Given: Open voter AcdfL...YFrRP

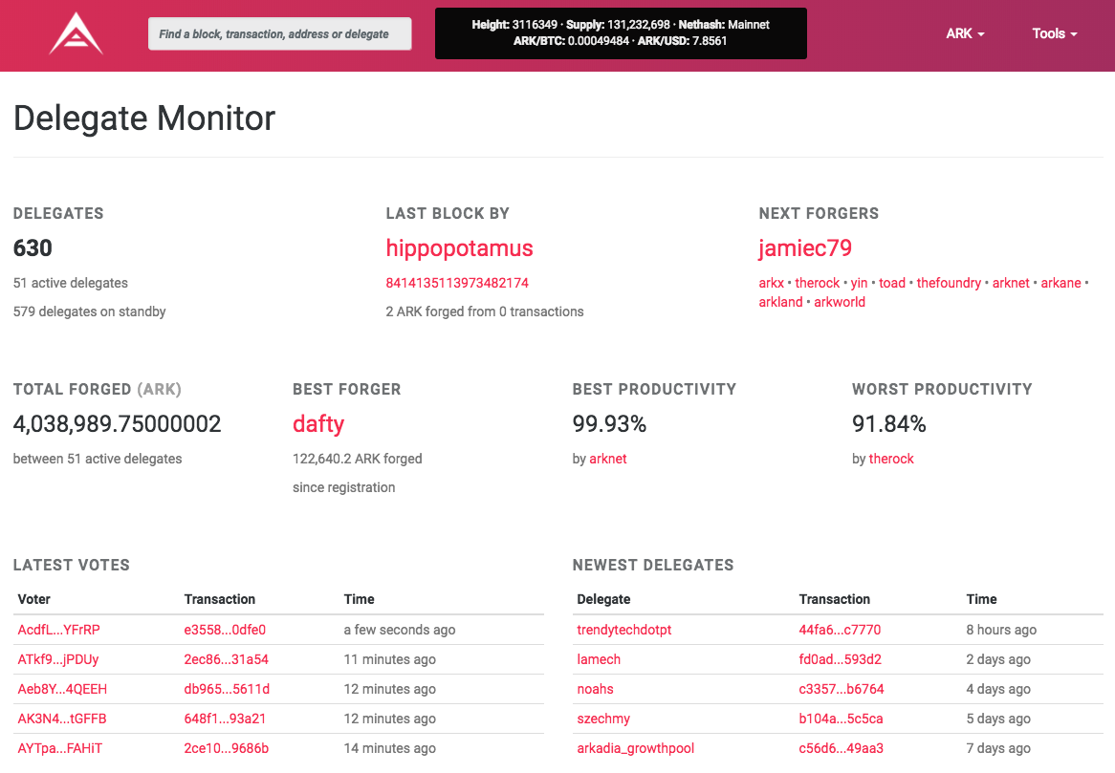Looking at the screenshot, I should pos(59,631).
